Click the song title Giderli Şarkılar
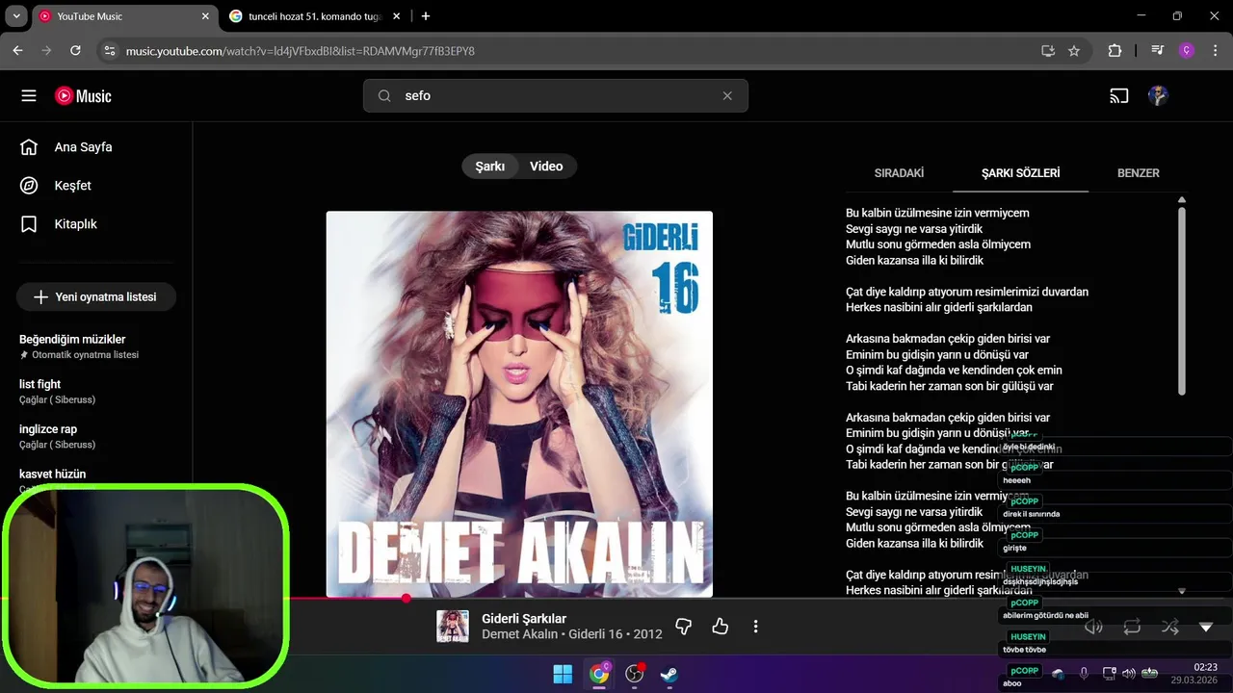The height and width of the screenshot is (693, 1233). click(x=524, y=619)
